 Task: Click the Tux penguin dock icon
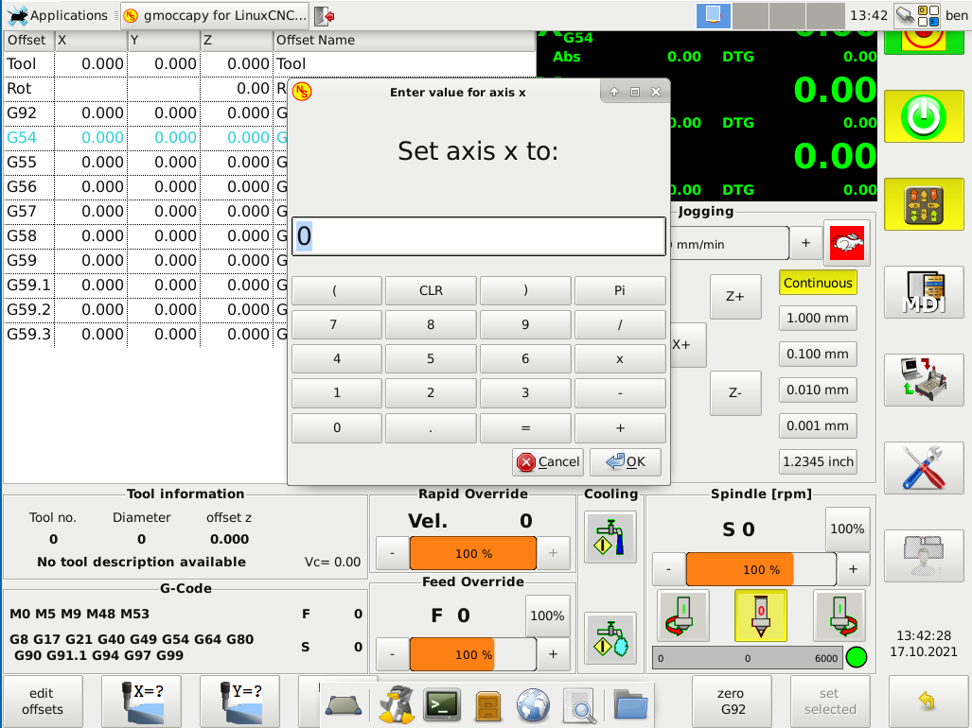[397, 704]
